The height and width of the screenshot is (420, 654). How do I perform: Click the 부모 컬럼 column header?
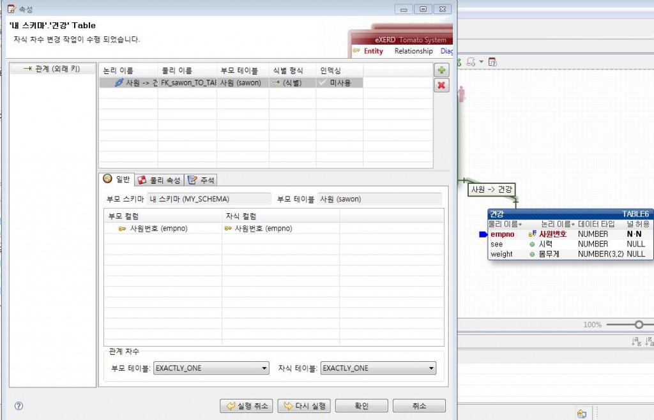coord(163,216)
